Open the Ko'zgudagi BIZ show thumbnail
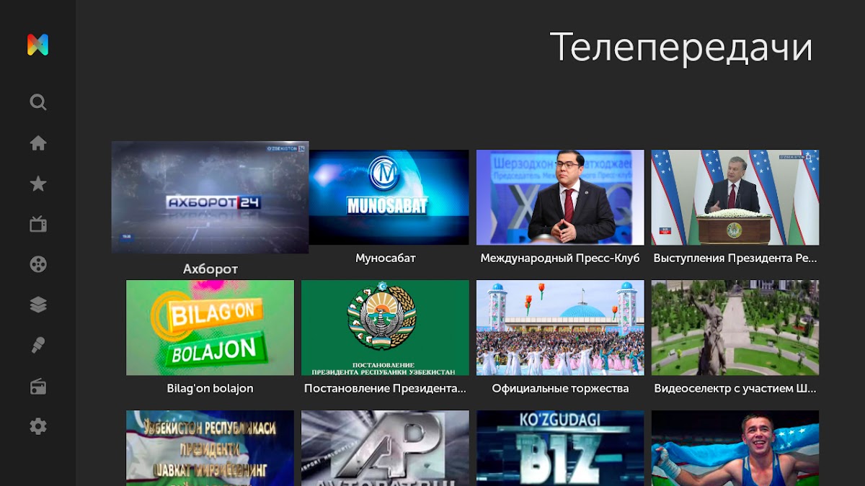Screen dimensions: 865x486 point(560,446)
